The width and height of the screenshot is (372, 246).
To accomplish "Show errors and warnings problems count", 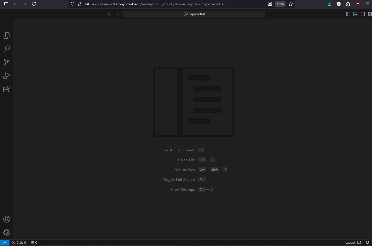I will 19,242.
